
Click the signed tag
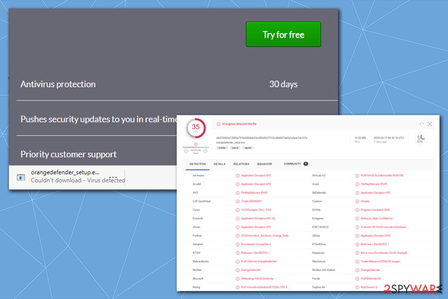pos(248,148)
